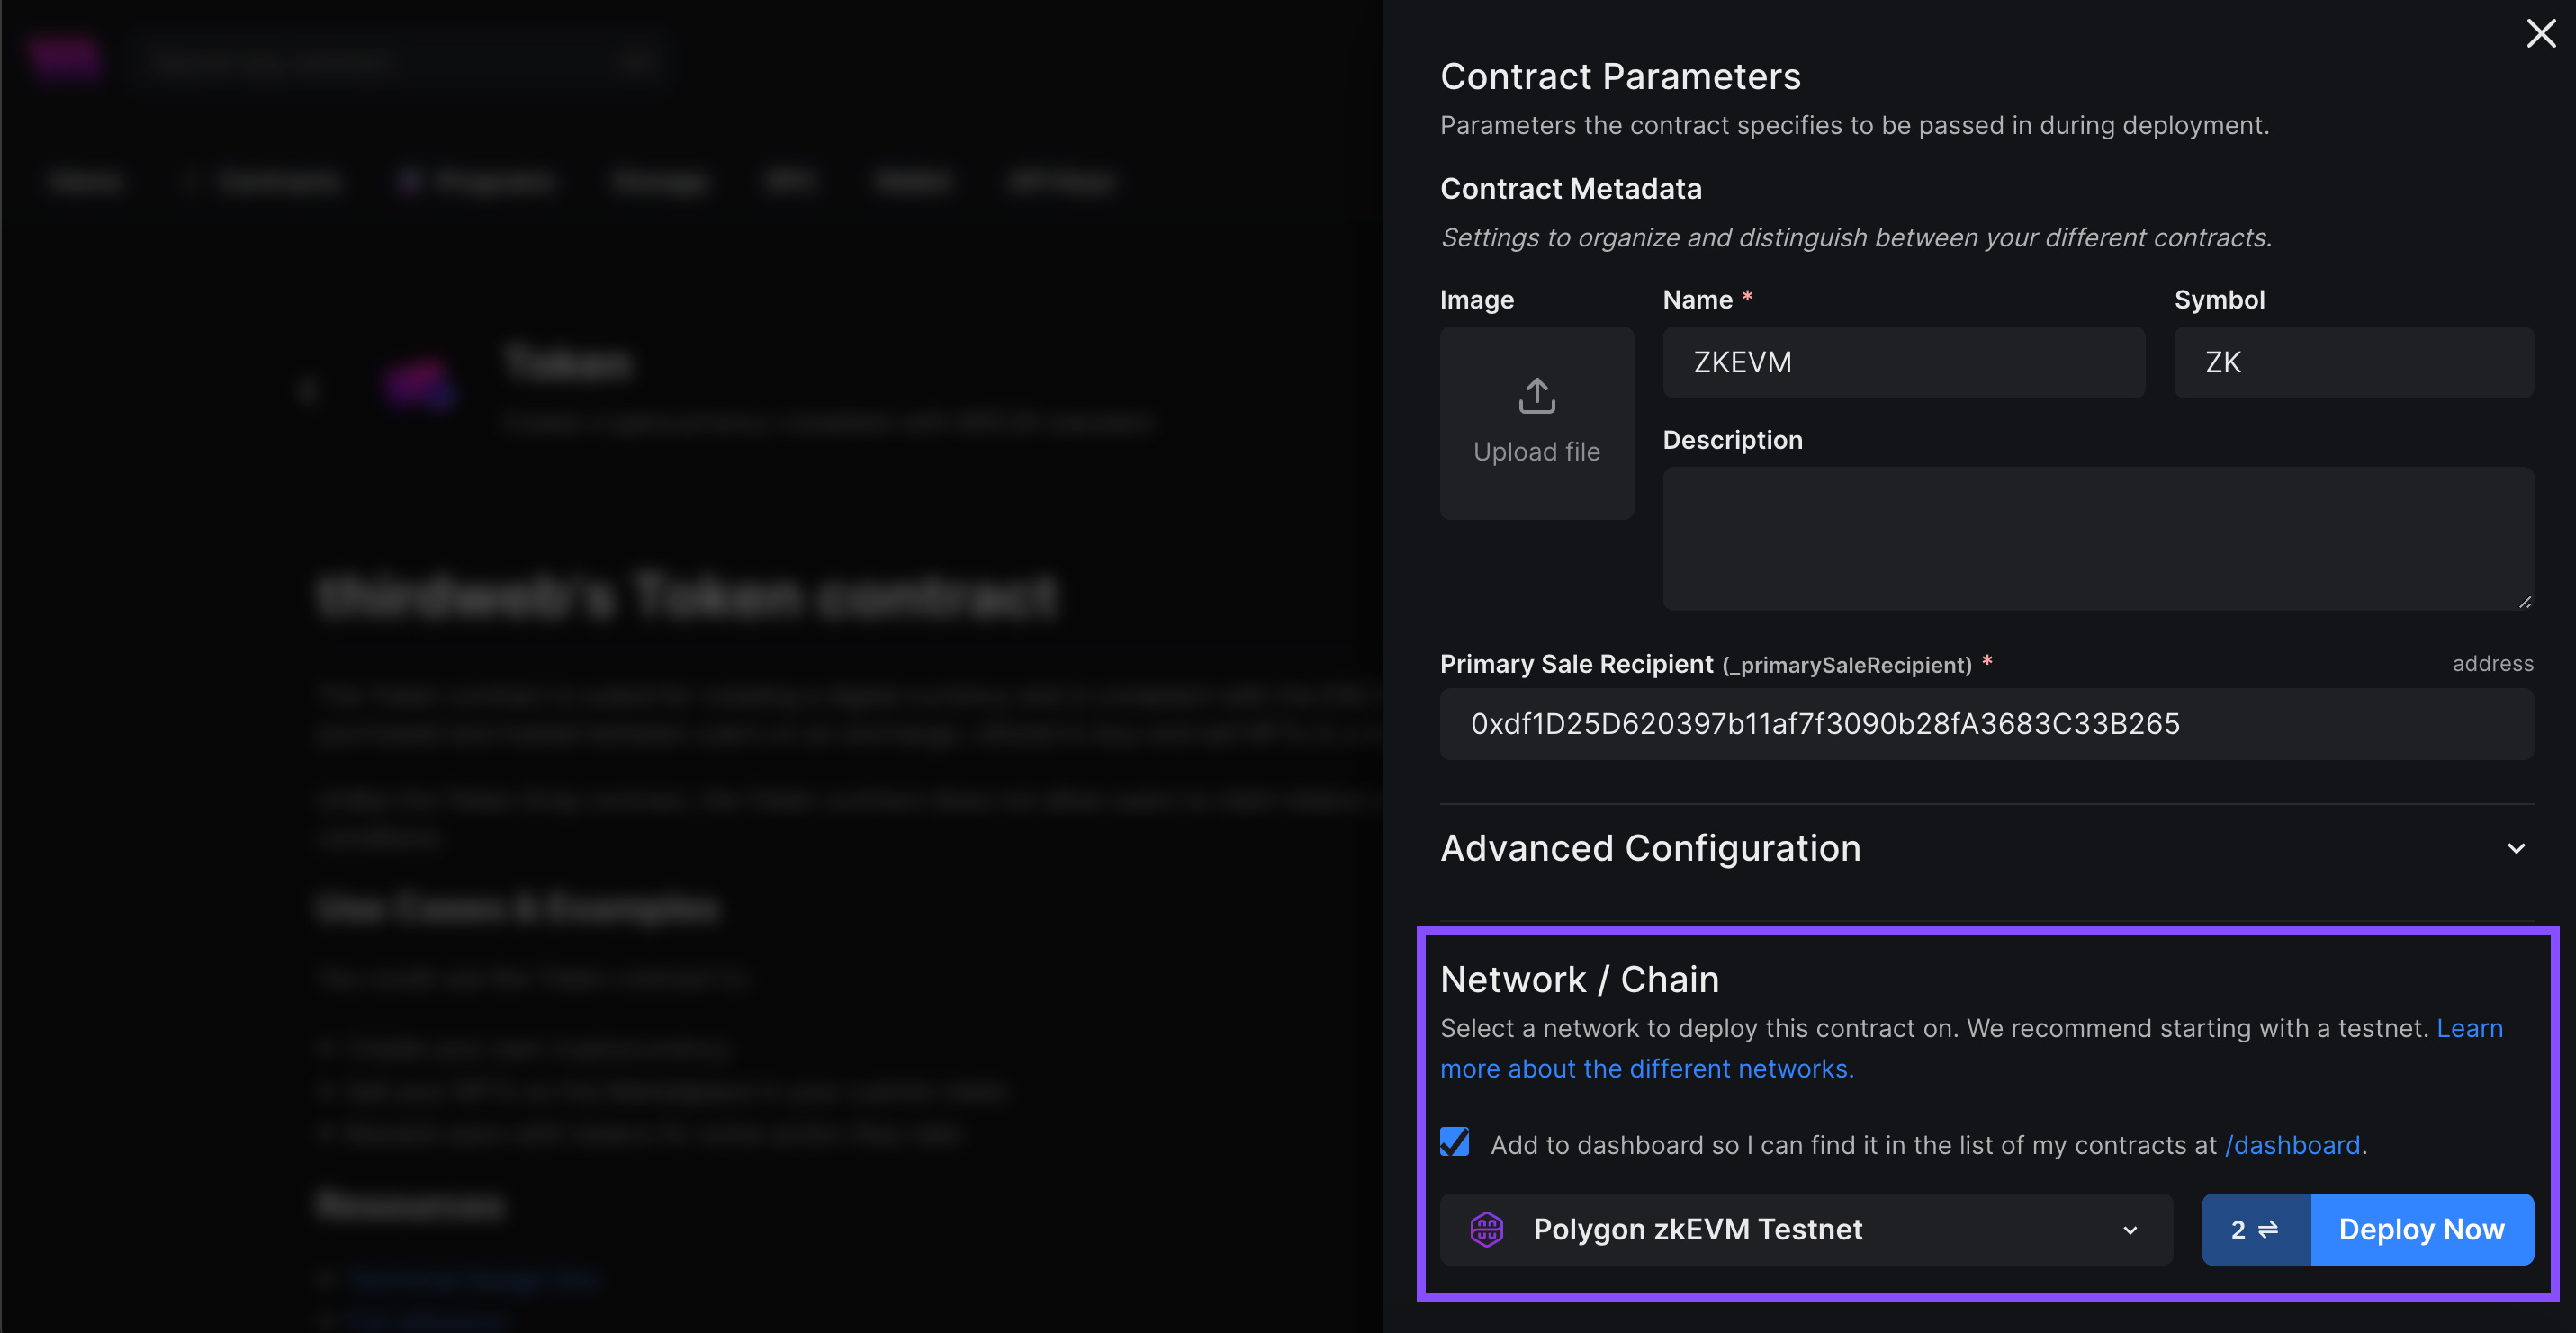Click the Name field containing ZKEVM
The image size is (2576, 1333).
(1903, 362)
